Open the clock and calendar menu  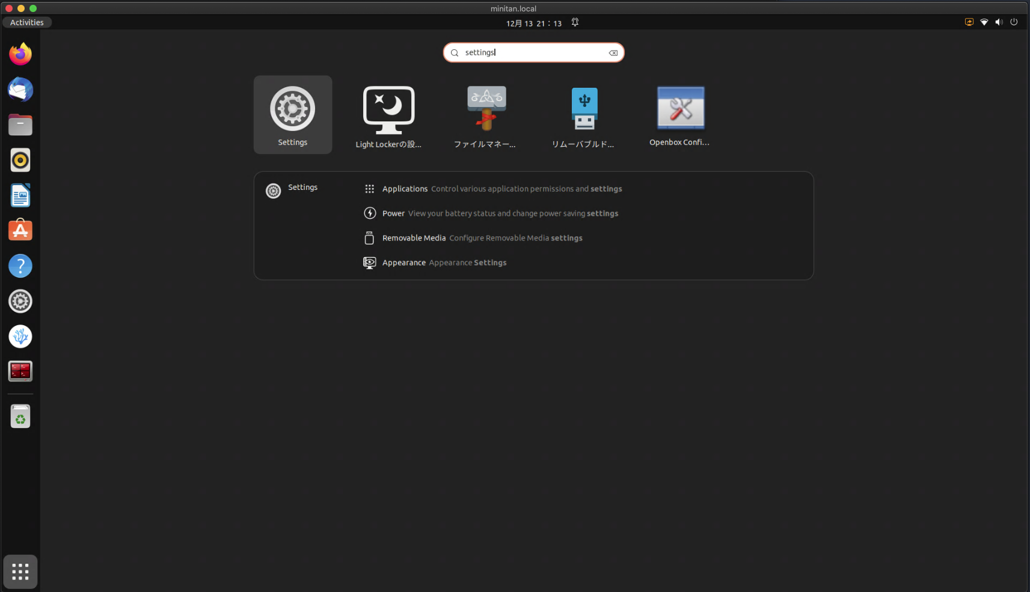pos(534,23)
